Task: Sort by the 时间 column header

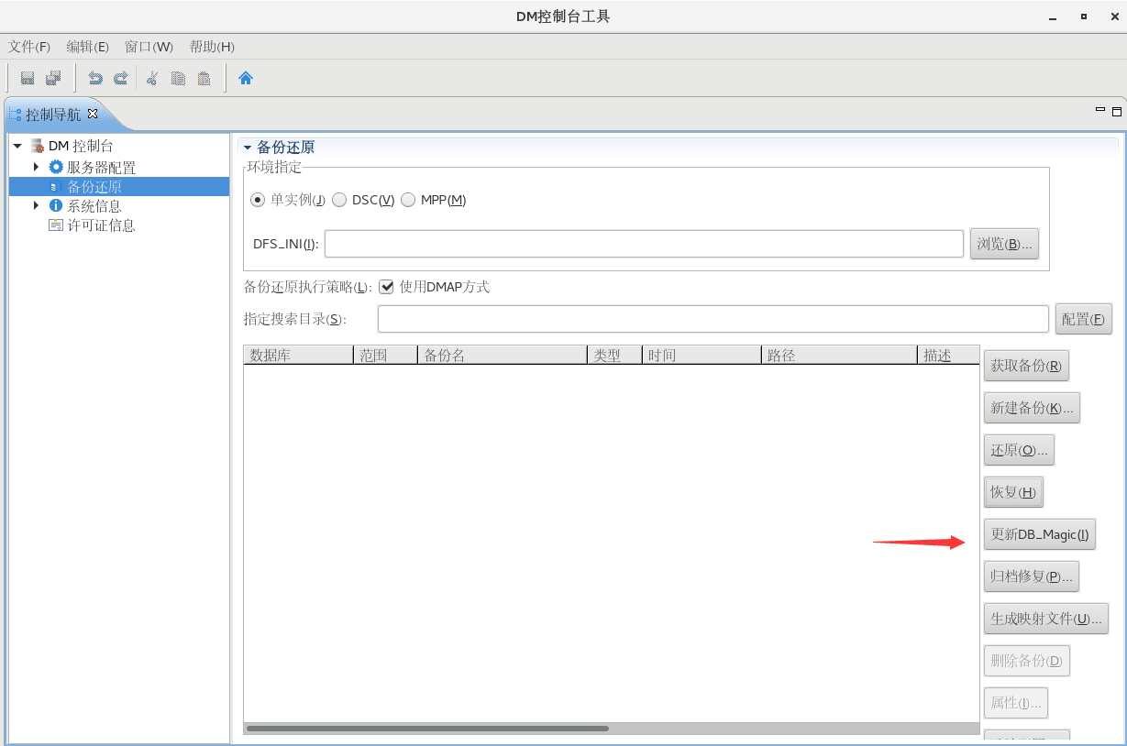Action: (702, 355)
